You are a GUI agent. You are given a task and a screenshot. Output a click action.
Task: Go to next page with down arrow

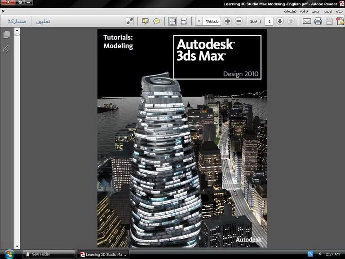pyautogui.click(x=280, y=21)
